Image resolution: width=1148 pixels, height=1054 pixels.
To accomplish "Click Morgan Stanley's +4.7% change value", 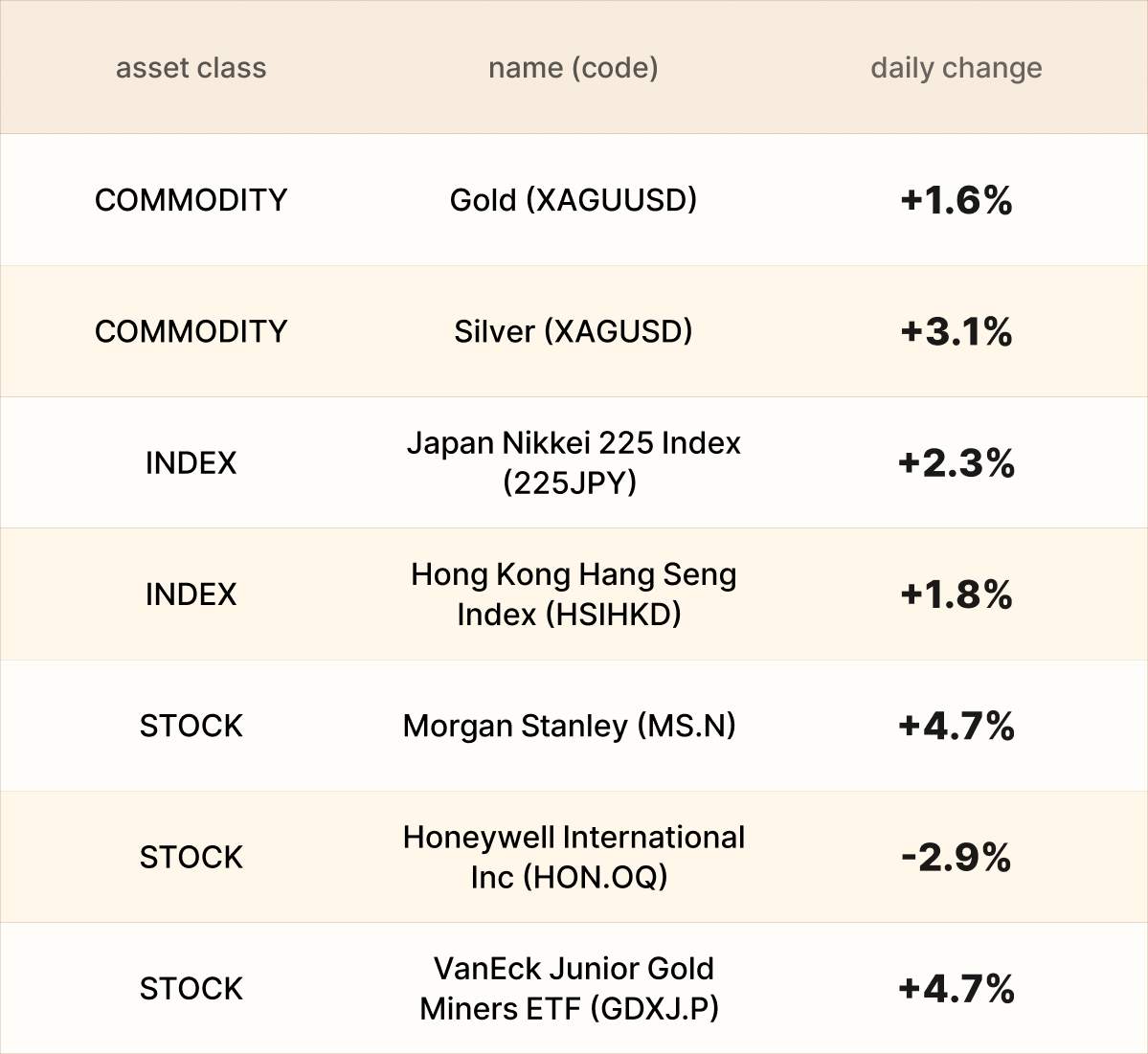I will [956, 726].
